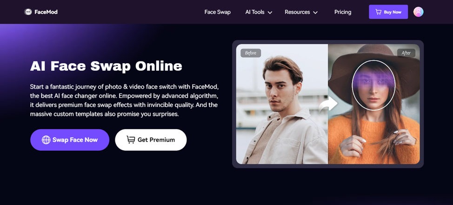Click the white curved arrow between photos
This screenshot has width=453, height=205.
coord(328,104)
